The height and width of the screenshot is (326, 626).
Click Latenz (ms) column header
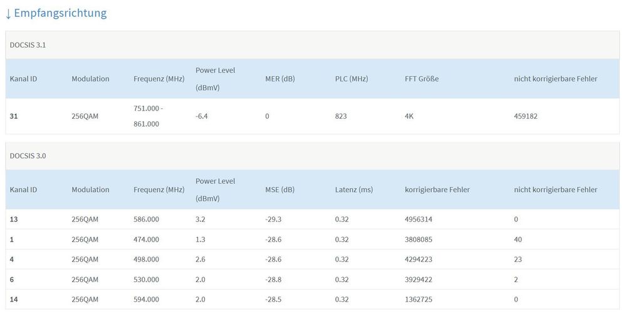353,190
